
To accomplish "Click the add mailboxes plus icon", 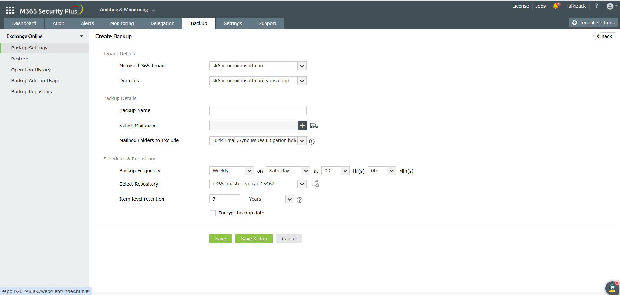I will coord(302,126).
